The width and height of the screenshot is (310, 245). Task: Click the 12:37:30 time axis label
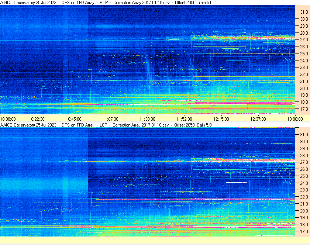pos(258,119)
